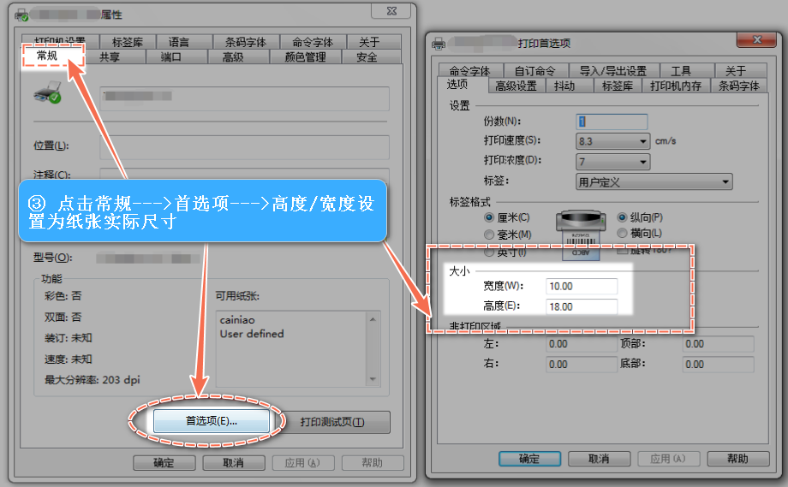Open 命令字体 tab in preferences window
This screenshot has height=487, width=788.
(469, 71)
